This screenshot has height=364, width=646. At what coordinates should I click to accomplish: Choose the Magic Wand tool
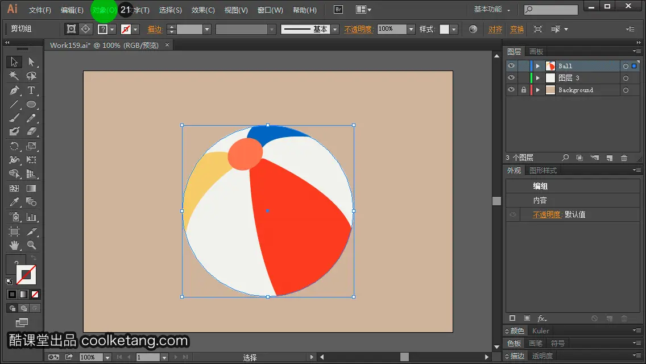[14, 76]
